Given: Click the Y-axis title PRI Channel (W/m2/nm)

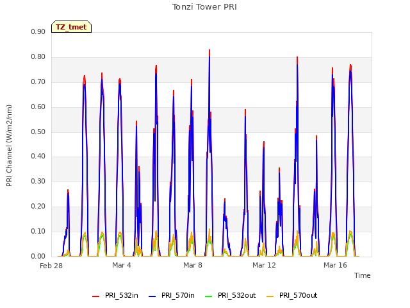Looking at the screenshot, I should point(9,146).
